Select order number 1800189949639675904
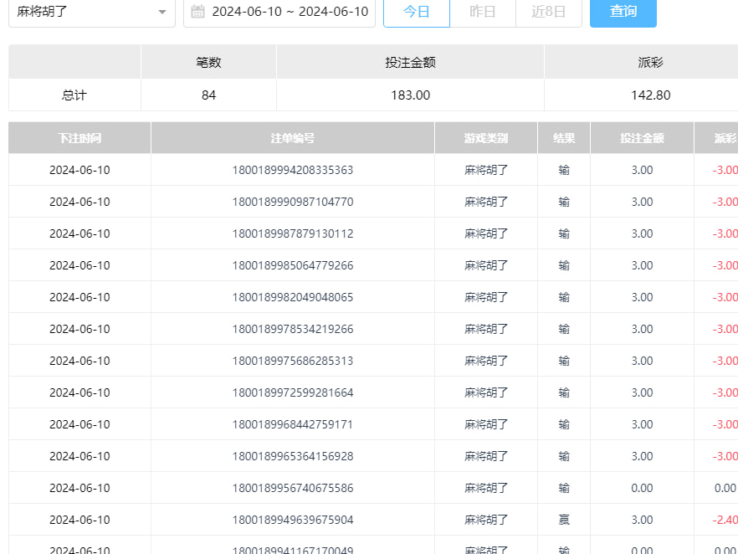Screen dimensions: 738x554 click(293, 520)
